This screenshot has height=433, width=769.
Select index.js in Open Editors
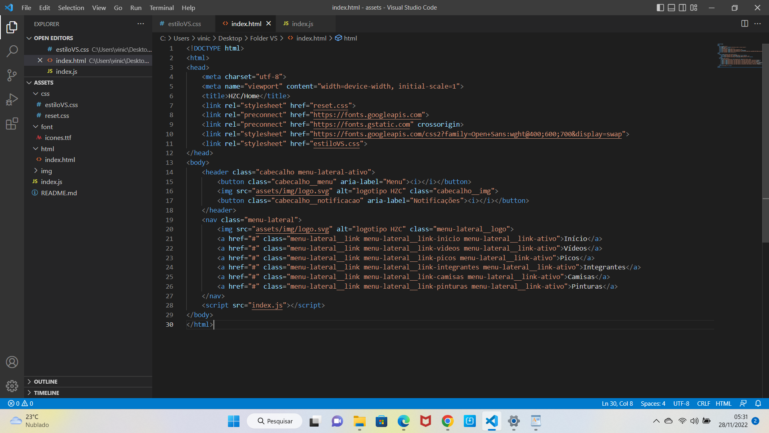[88, 71]
